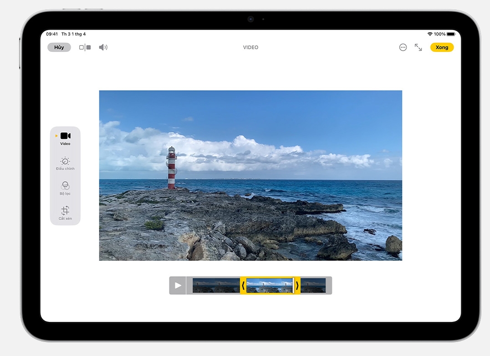The image size is (490, 356).
Task: Click the highlighted frames inside the trim selection
Action: (x=269, y=285)
